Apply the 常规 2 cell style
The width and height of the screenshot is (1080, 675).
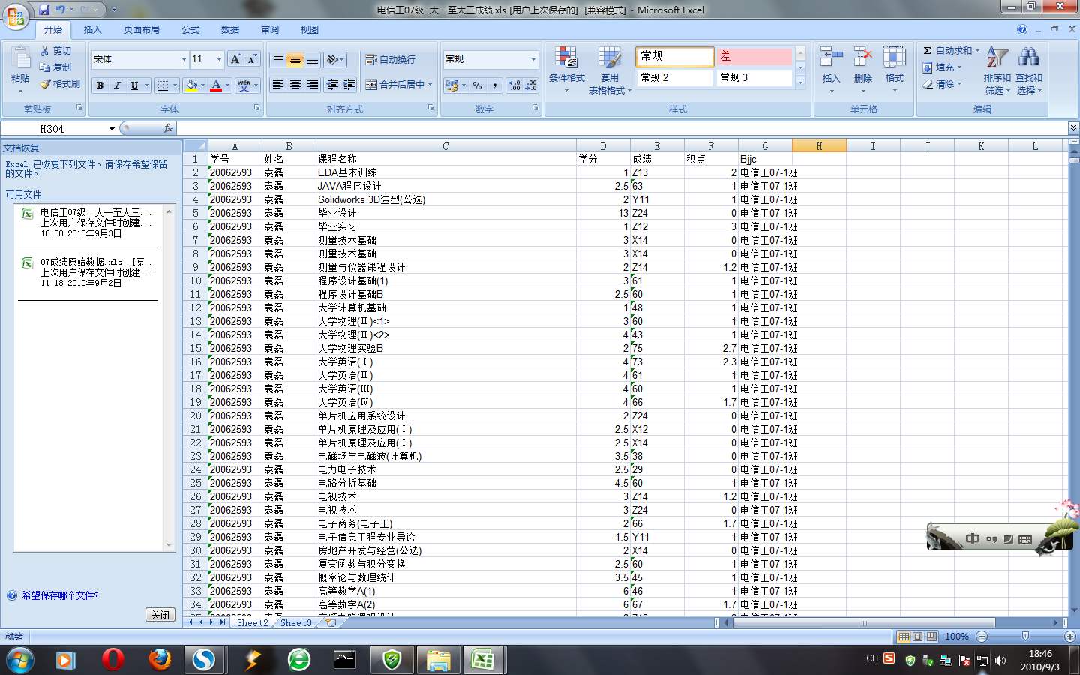(674, 77)
